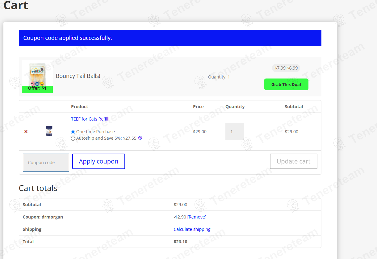Click the Autoship help question mark icon
The image size is (377, 259).
(140, 138)
